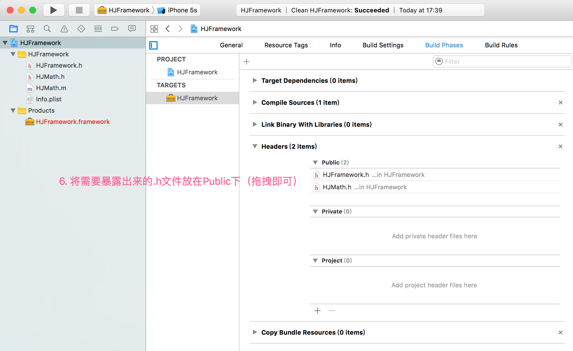
Task: Collapse the Private headers group
Action: click(315, 212)
